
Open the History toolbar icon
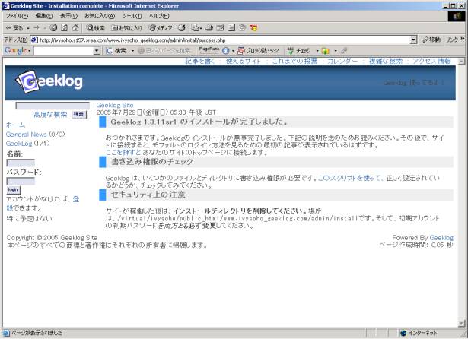point(181,28)
